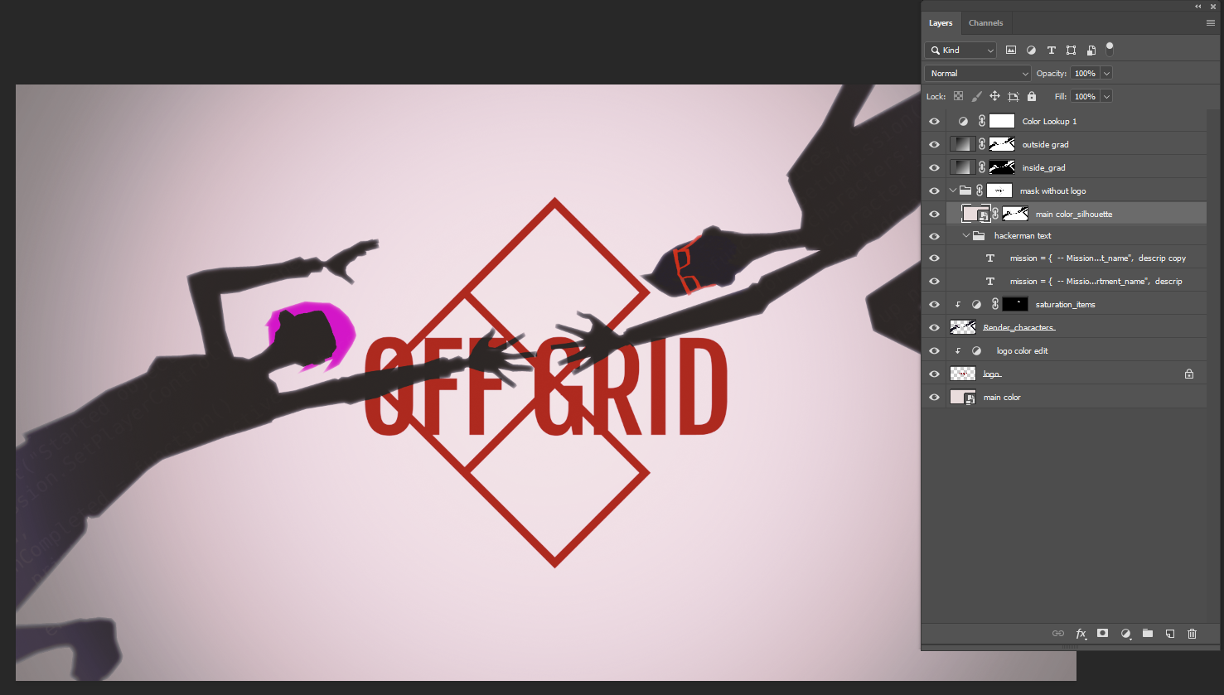This screenshot has height=695, width=1224.
Task: Lock transparent pixels
Action: 959,96
